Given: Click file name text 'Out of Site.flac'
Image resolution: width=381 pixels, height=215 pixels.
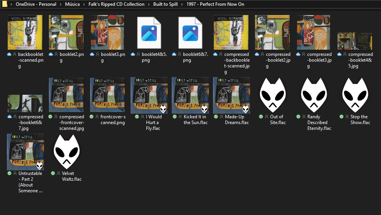Looking at the screenshot, I should (x=278, y=119).
